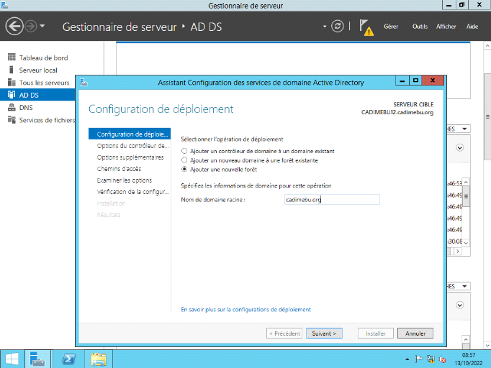Image resolution: width=491 pixels, height=368 pixels.
Task: Click the Action Center flag tray icon
Action: [x=419, y=359]
